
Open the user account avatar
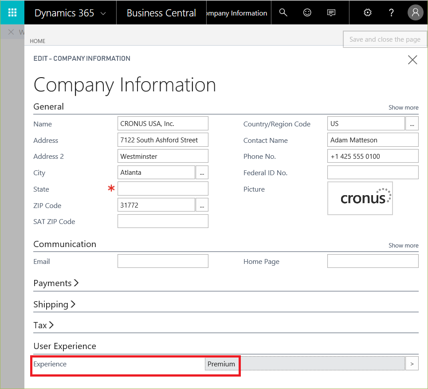[x=415, y=12]
